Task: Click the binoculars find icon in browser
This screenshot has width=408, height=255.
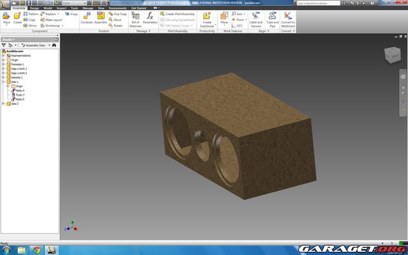Action: point(55,45)
